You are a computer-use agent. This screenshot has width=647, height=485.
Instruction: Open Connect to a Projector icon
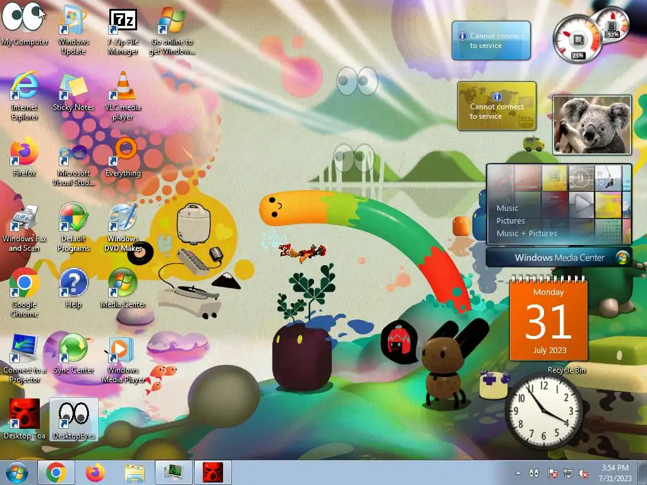[25, 358]
